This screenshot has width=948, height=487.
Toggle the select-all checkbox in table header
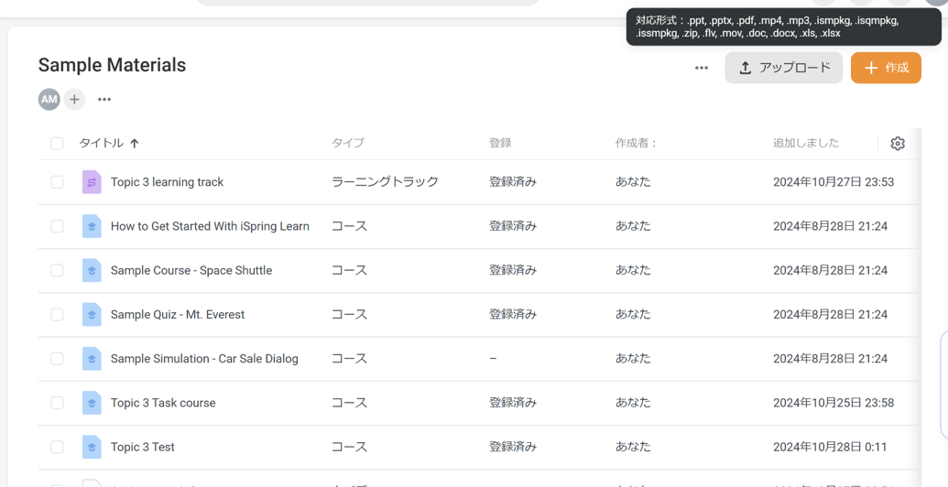(57, 144)
